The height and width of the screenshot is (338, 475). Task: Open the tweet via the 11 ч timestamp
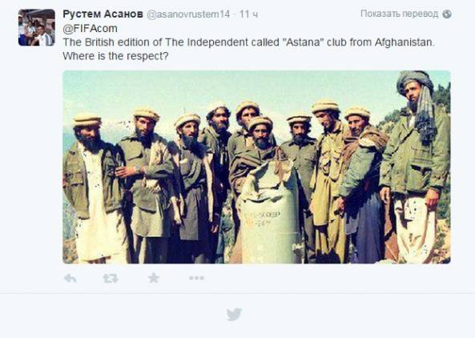click(248, 14)
